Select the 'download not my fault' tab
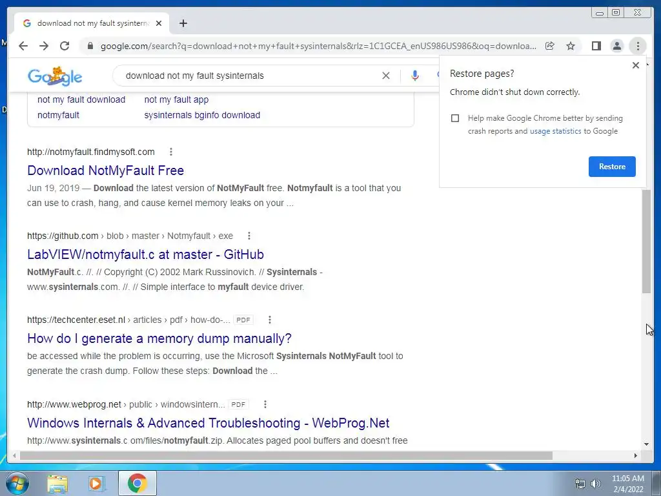The image size is (661, 496). pos(92,23)
